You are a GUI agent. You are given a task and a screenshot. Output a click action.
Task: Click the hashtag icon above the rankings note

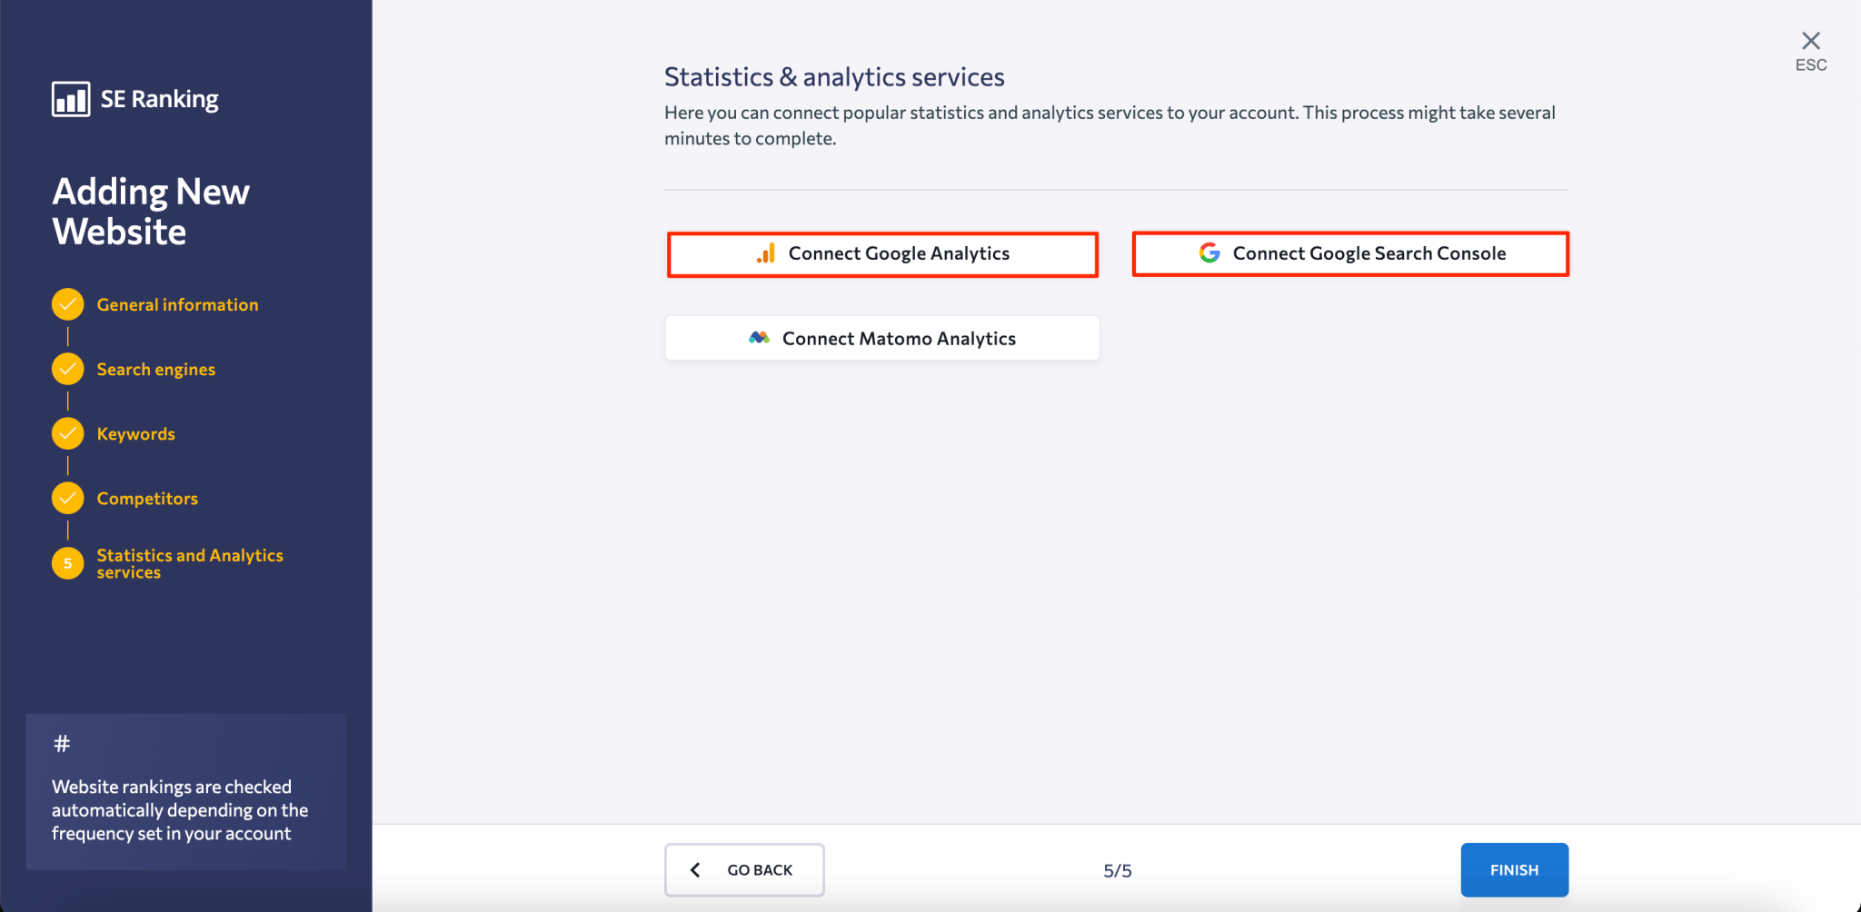tap(61, 741)
